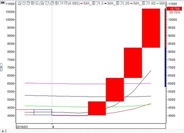
Task: Click the right-pointing triangle at top-left corner
Action: coord(3,3)
